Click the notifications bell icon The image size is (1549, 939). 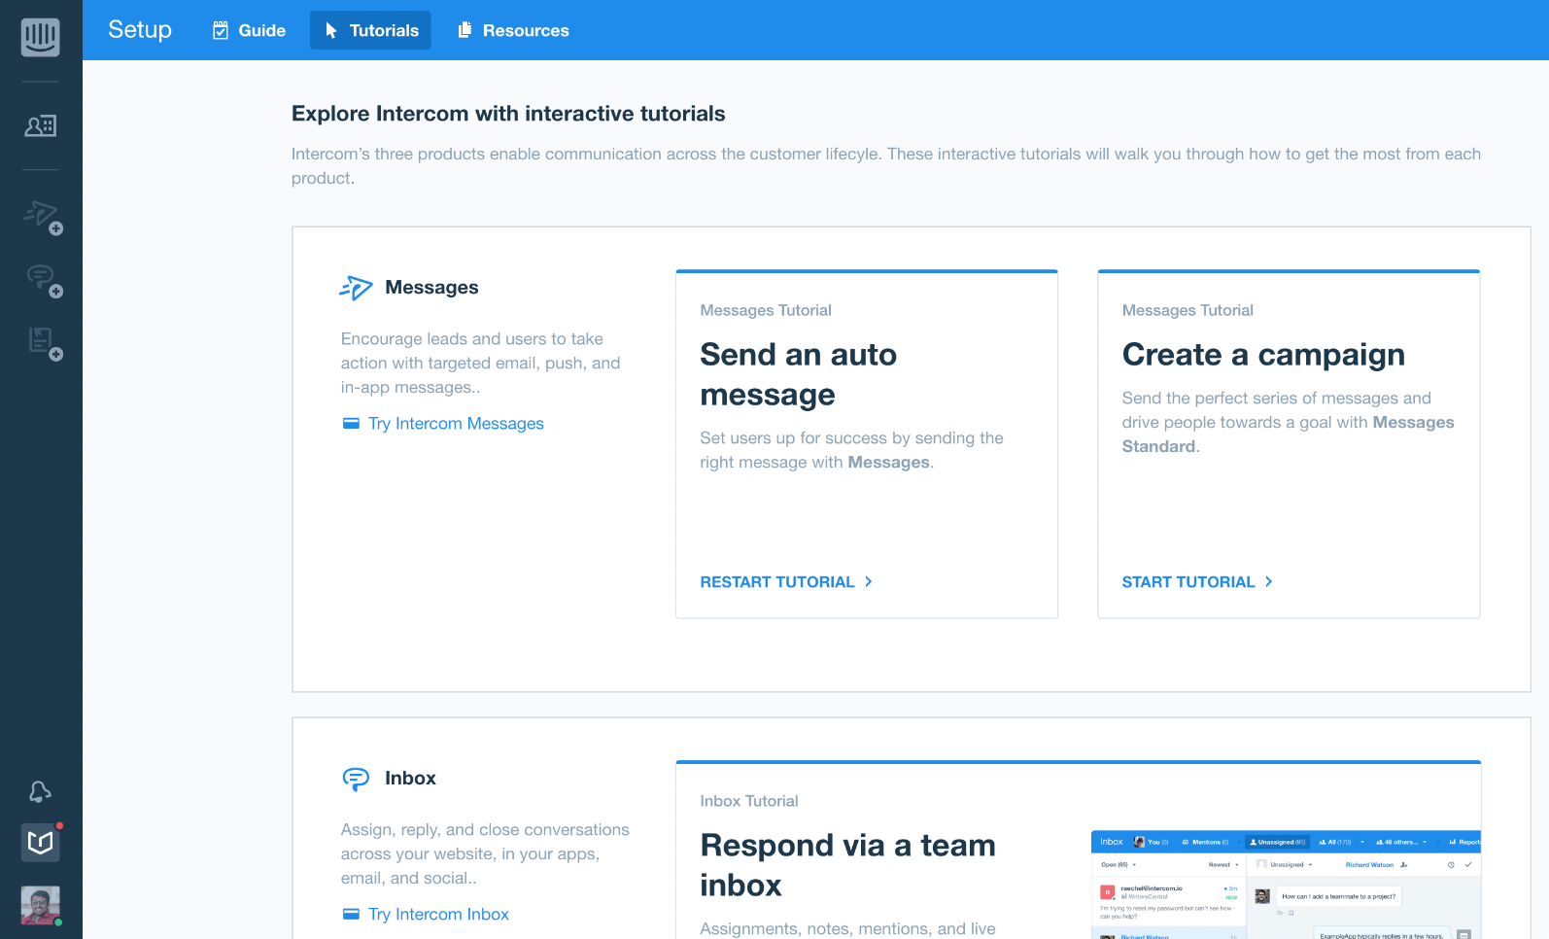pos(40,792)
